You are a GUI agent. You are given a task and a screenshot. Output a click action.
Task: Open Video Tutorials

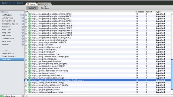9,56
